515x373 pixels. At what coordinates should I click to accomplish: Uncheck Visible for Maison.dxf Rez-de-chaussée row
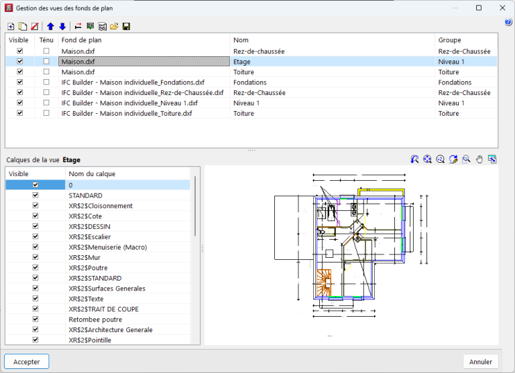(19, 51)
